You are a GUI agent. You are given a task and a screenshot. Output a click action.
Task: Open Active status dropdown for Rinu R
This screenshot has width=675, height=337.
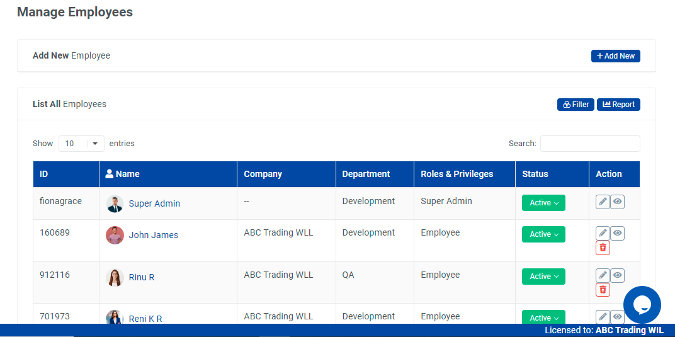(x=543, y=277)
